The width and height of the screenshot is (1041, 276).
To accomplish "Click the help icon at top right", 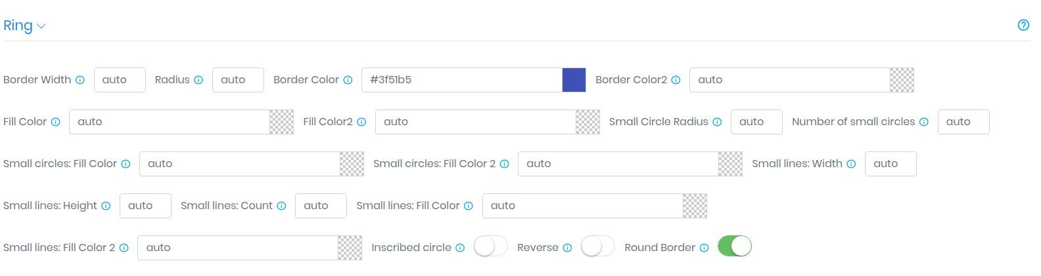I will pos(1023,25).
